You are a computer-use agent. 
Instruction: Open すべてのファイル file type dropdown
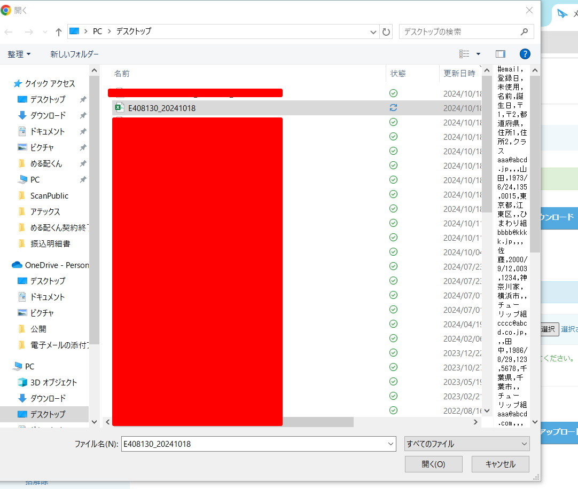pos(467,444)
